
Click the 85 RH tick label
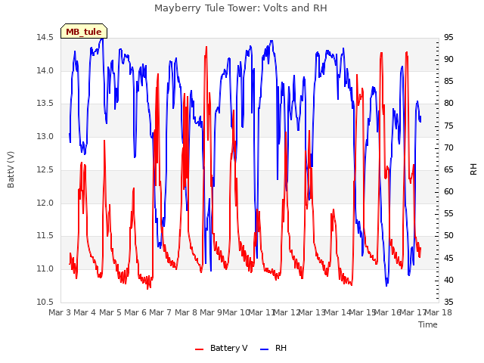(448, 82)
